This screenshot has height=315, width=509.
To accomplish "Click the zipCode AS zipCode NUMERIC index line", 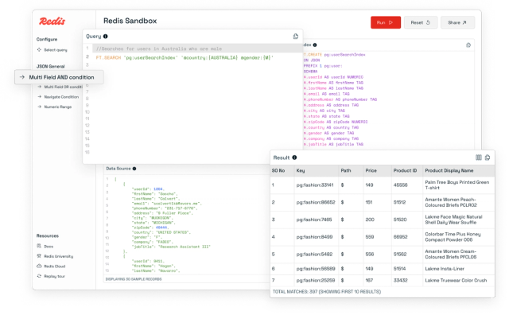I will [x=336, y=122].
